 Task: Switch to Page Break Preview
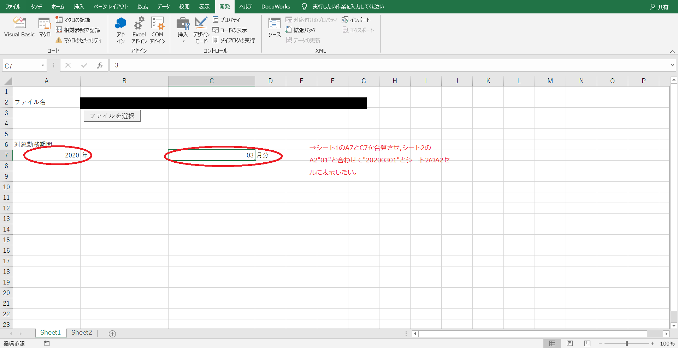click(587, 343)
